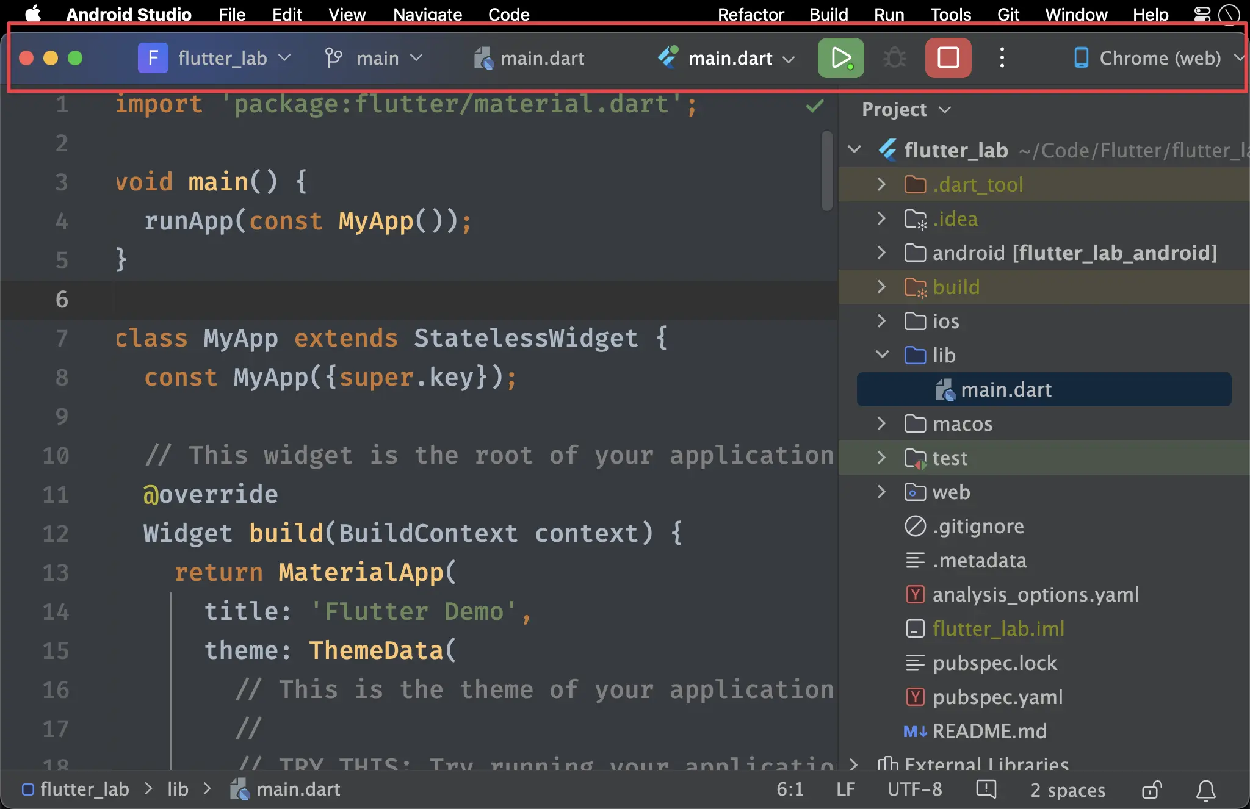Select main.dart in the project tree
1250x809 pixels.
tap(1044, 389)
